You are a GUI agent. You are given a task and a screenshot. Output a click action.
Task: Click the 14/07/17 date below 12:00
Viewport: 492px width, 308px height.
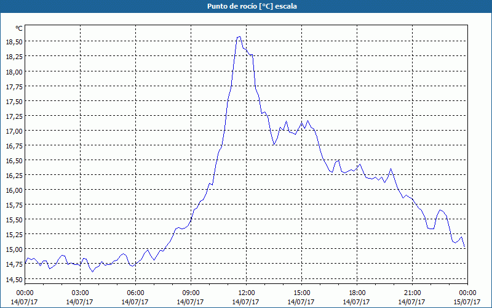(246, 302)
